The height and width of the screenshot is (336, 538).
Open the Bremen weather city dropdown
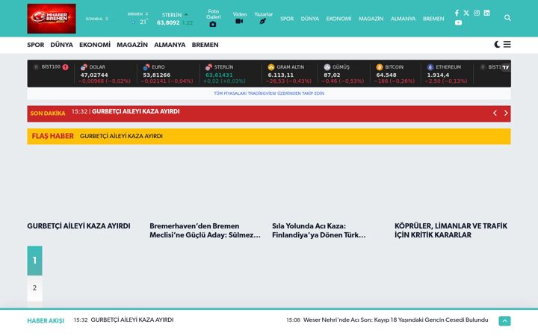point(137,14)
